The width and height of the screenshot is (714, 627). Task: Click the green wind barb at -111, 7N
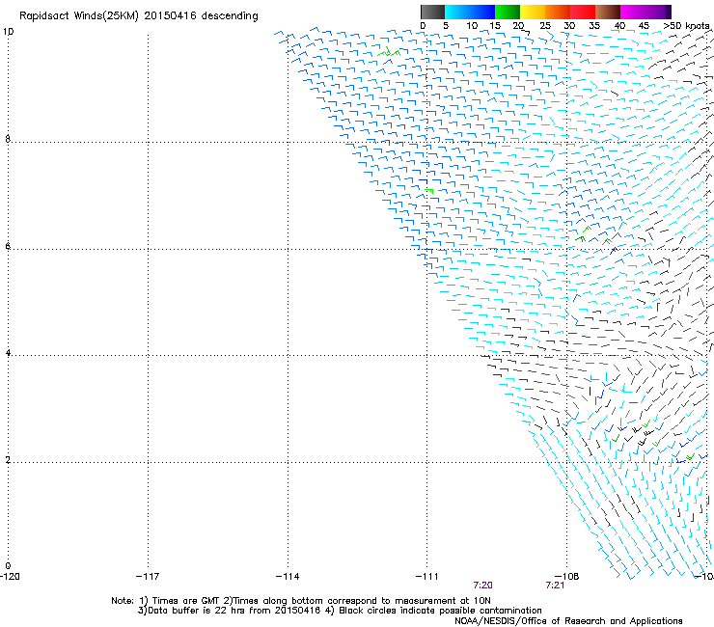point(428,190)
